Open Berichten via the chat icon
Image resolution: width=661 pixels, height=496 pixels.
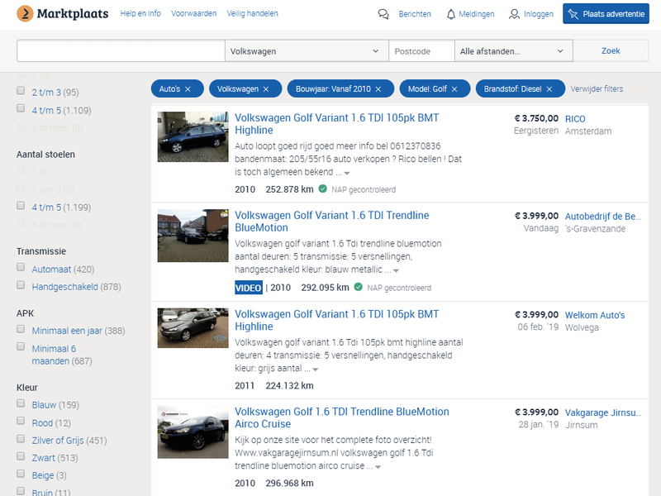(383, 14)
